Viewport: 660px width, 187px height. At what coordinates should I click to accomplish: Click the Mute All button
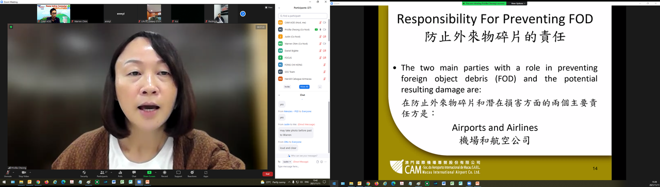(x=304, y=87)
